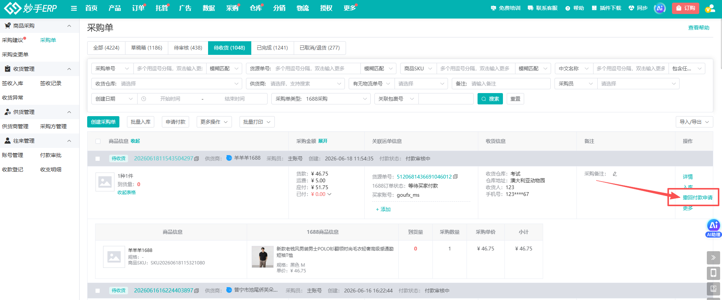Open the 采购单号 field type dropdown
This screenshot has width=722, height=300.
(x=112, y=68)
